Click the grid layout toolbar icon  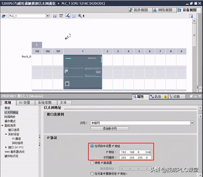coord(74,16)
